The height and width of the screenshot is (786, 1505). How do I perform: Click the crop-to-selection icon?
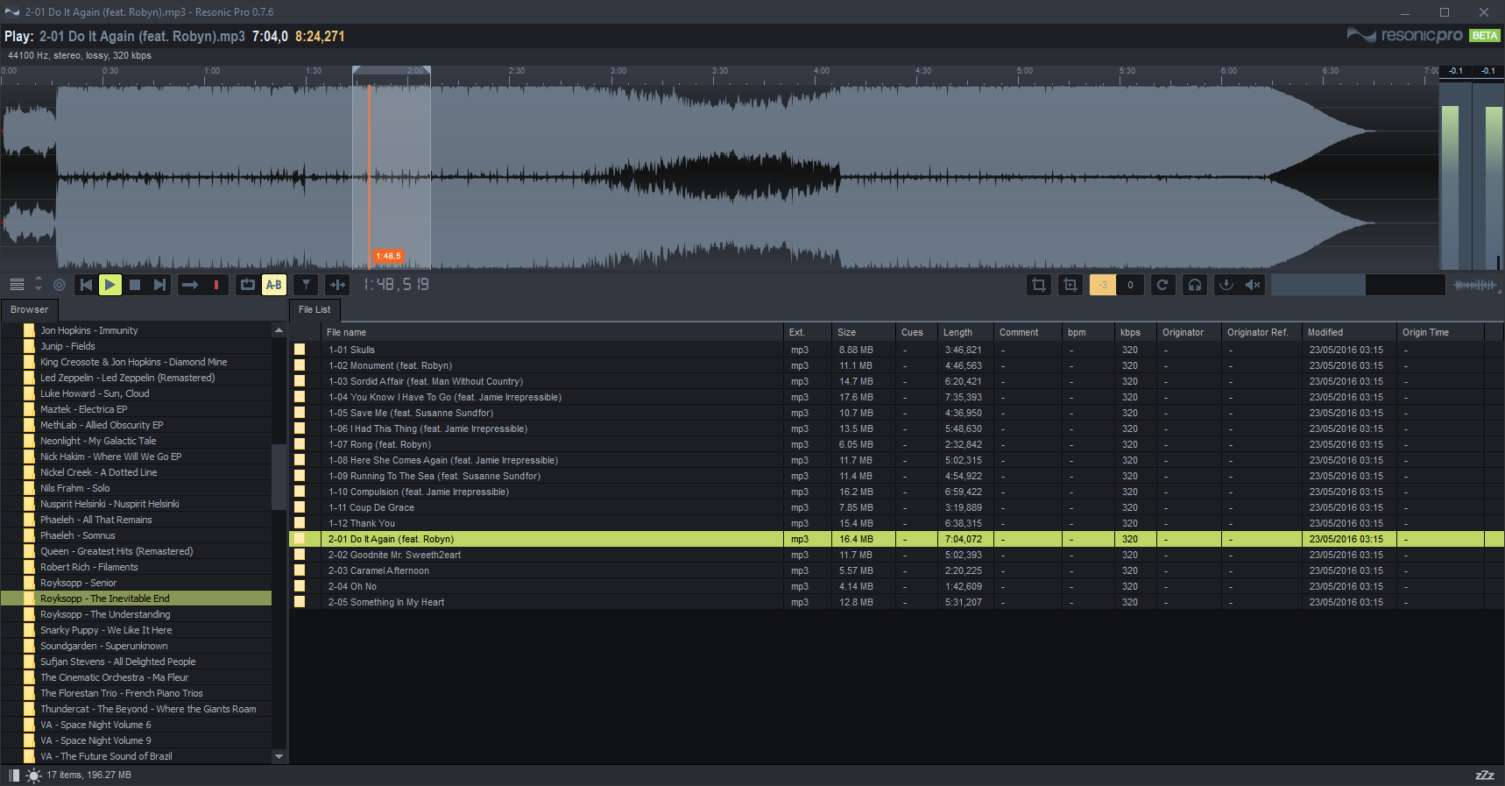point(1039,285)
